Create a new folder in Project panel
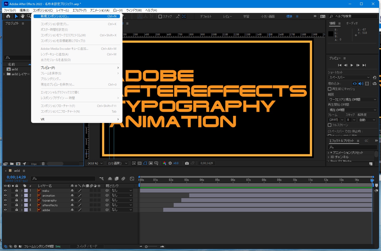 coord(12,164)
